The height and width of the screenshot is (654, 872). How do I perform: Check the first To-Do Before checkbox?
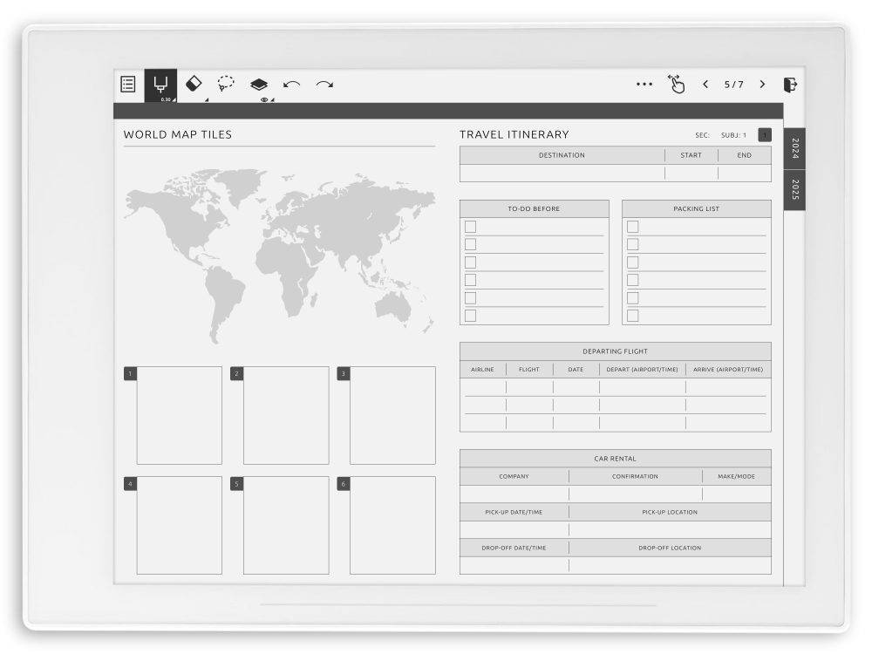[x=470, y=225]
